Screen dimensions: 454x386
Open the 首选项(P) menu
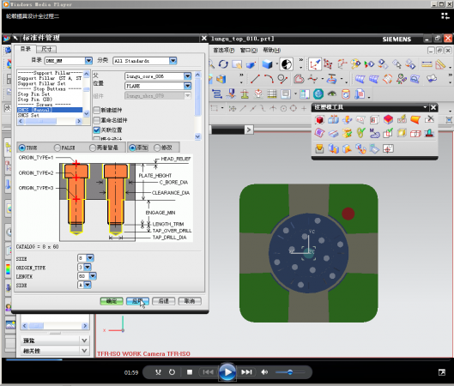[223, 51]
